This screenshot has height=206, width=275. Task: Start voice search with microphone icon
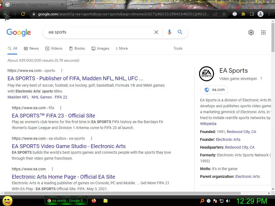pyautogui.click(x=169, y=32)
